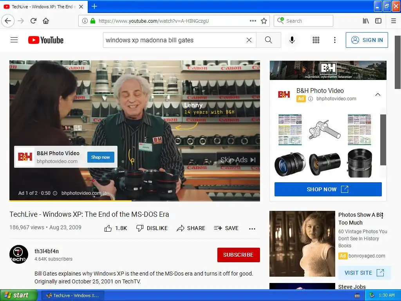Open more actions ellipsis under video

point(252,228)
